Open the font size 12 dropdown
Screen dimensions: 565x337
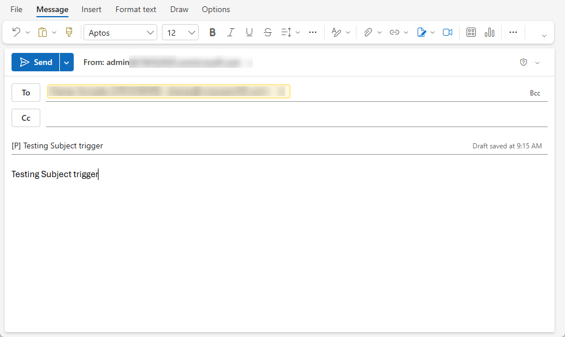point(180,33)
